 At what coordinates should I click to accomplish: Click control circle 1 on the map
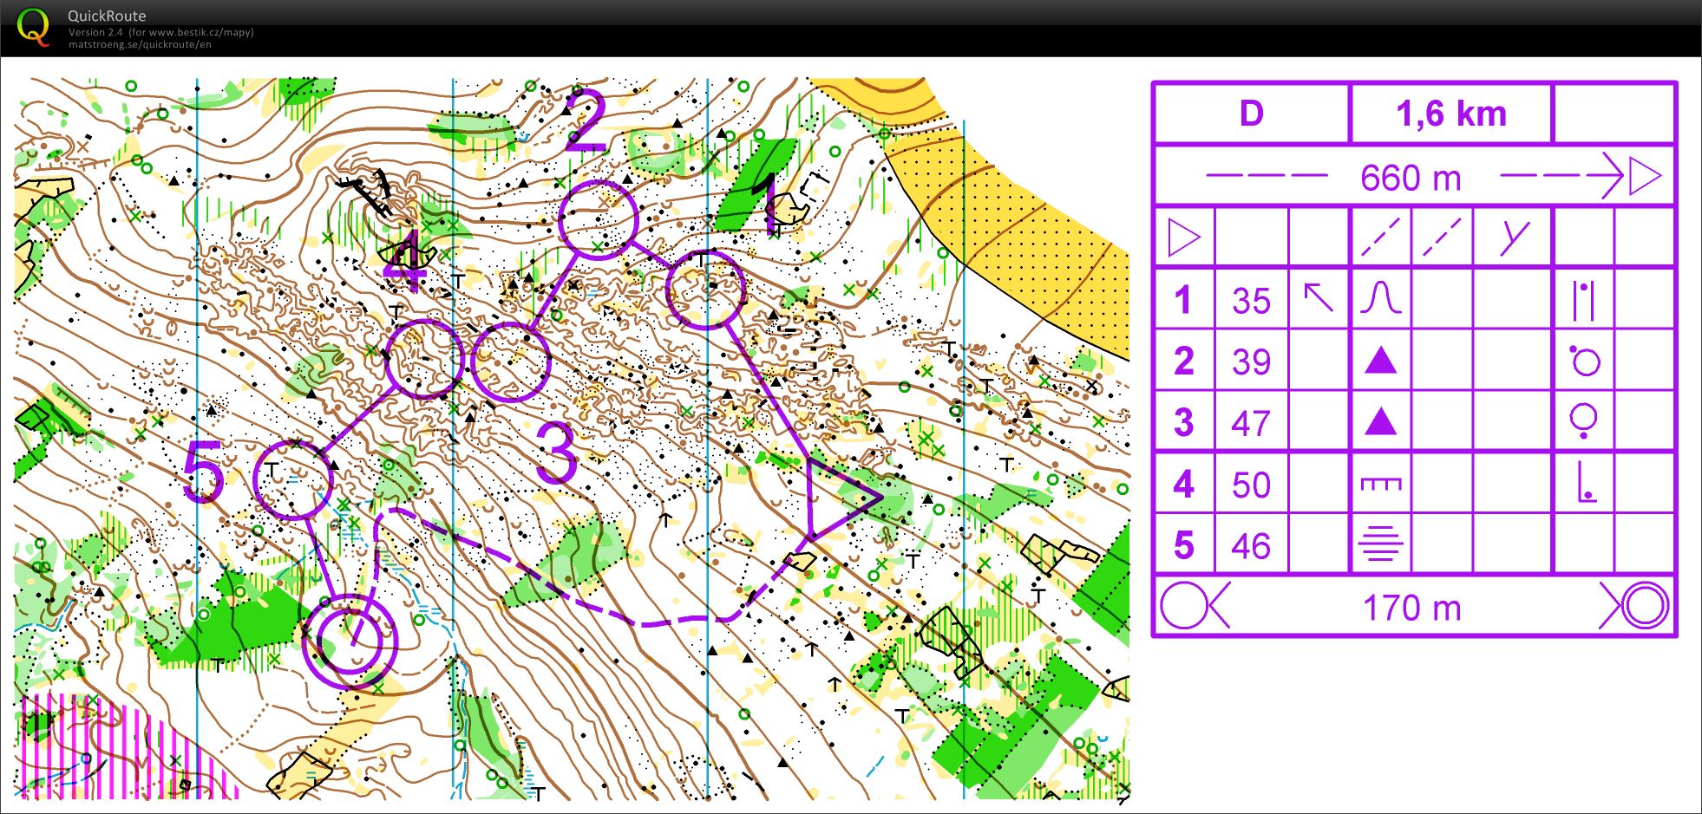705,290
